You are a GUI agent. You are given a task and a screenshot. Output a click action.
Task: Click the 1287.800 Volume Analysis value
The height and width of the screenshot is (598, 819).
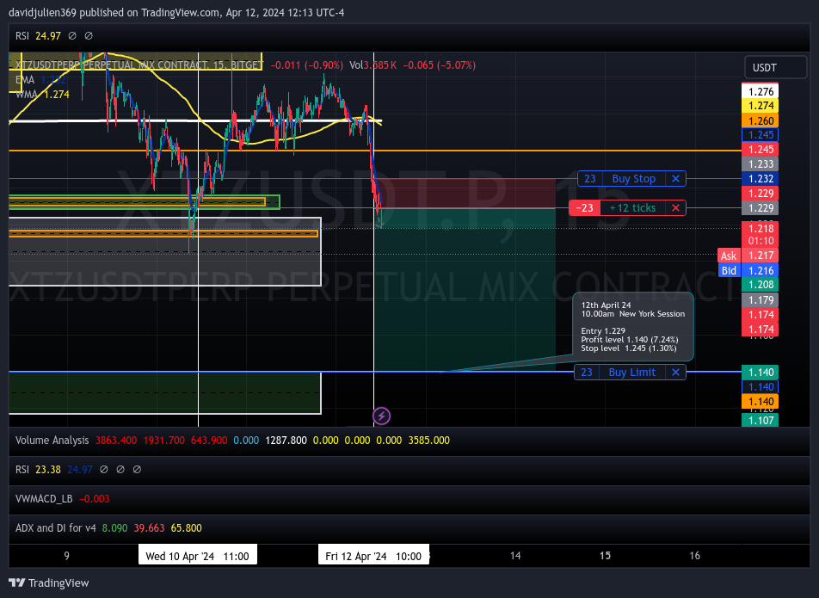pyautogui.click(x=286, y=441)
